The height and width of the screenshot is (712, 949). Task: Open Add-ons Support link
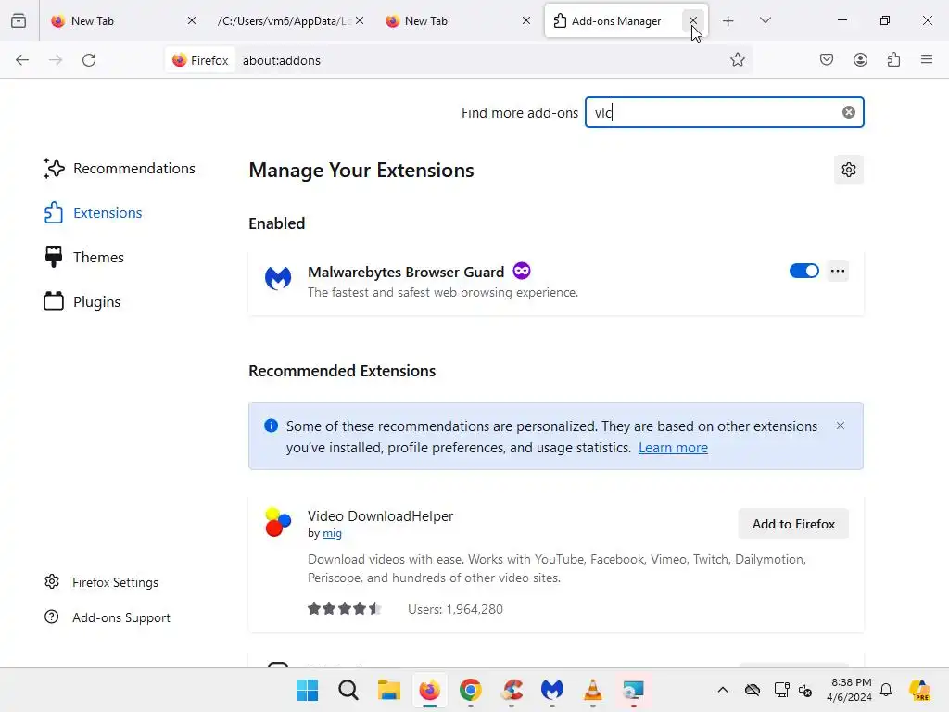click(108, 617)
